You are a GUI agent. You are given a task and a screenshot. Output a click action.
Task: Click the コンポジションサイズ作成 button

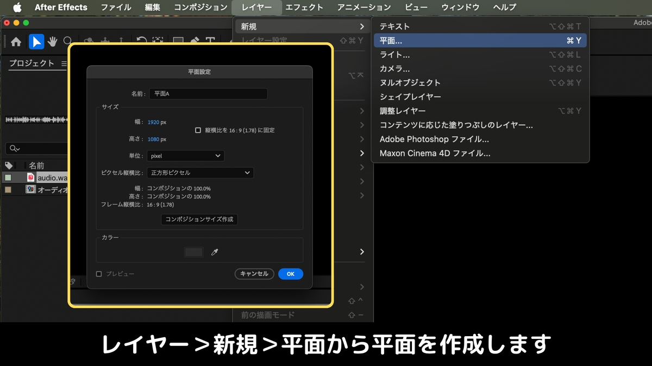coord(199,219)
